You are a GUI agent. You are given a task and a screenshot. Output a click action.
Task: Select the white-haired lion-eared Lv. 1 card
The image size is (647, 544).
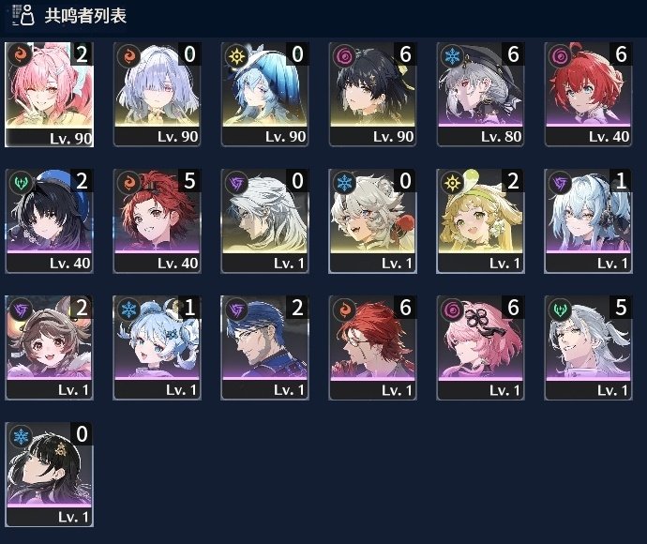[372, 221]
